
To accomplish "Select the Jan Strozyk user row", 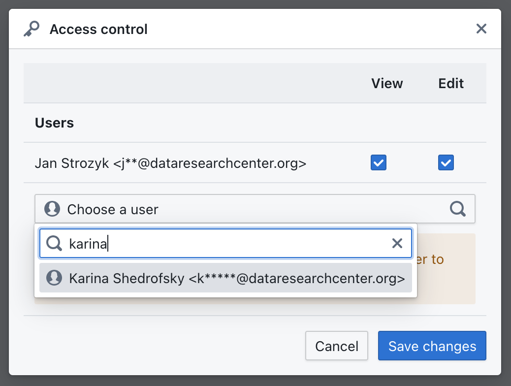I will coord(255,162).
